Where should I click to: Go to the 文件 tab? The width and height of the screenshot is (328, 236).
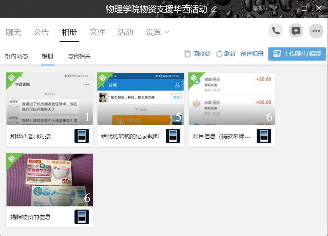pyautogui.click(x=97, y=32)
